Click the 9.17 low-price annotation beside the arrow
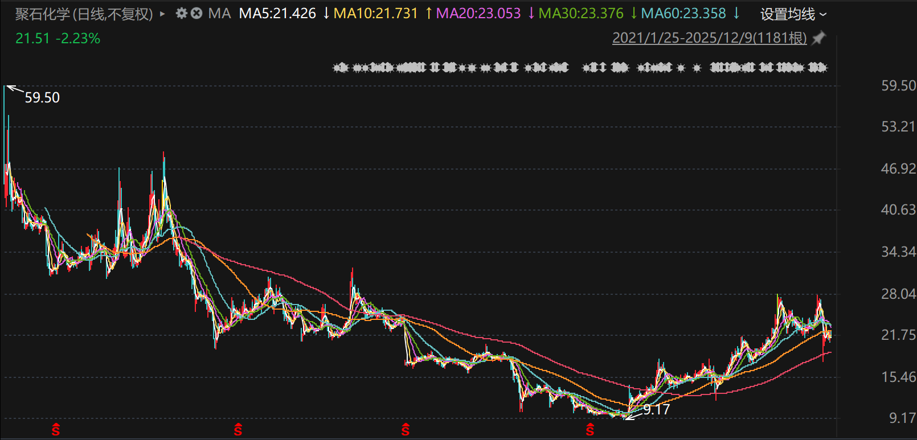 [657, 409]
